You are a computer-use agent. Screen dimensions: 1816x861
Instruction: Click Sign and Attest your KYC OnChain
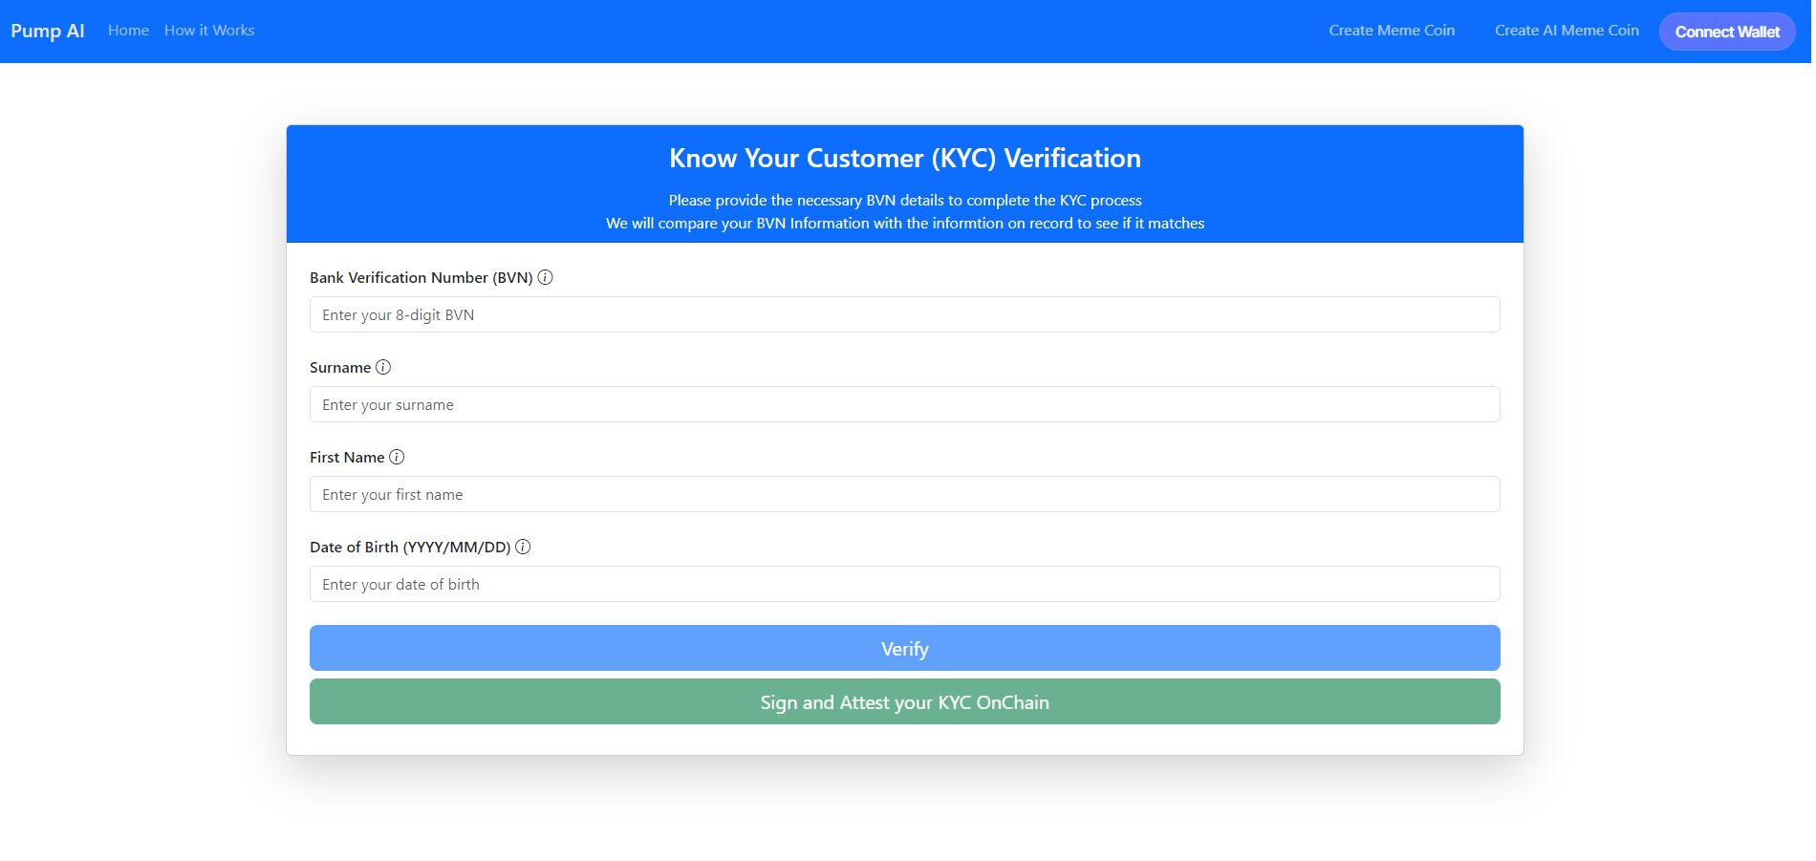pos(904,701)
